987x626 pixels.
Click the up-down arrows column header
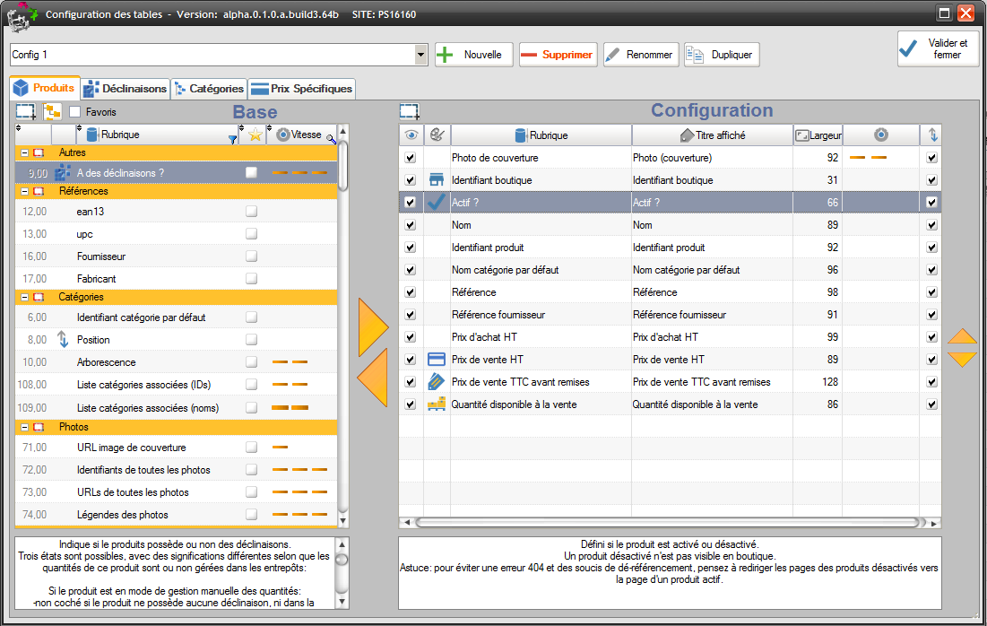coord(932,135)
